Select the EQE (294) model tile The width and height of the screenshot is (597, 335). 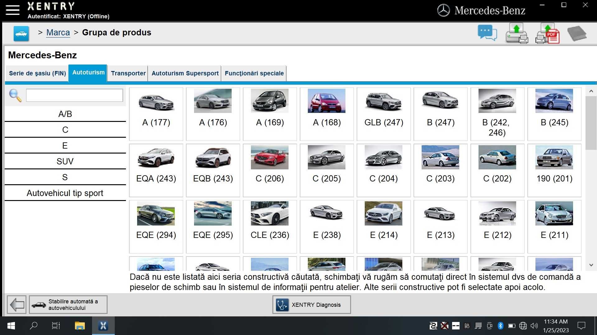coord(156,227)
